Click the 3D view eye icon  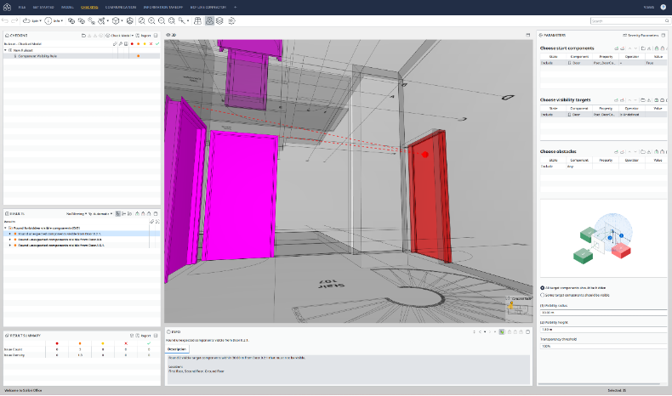(x=168, y=35)
